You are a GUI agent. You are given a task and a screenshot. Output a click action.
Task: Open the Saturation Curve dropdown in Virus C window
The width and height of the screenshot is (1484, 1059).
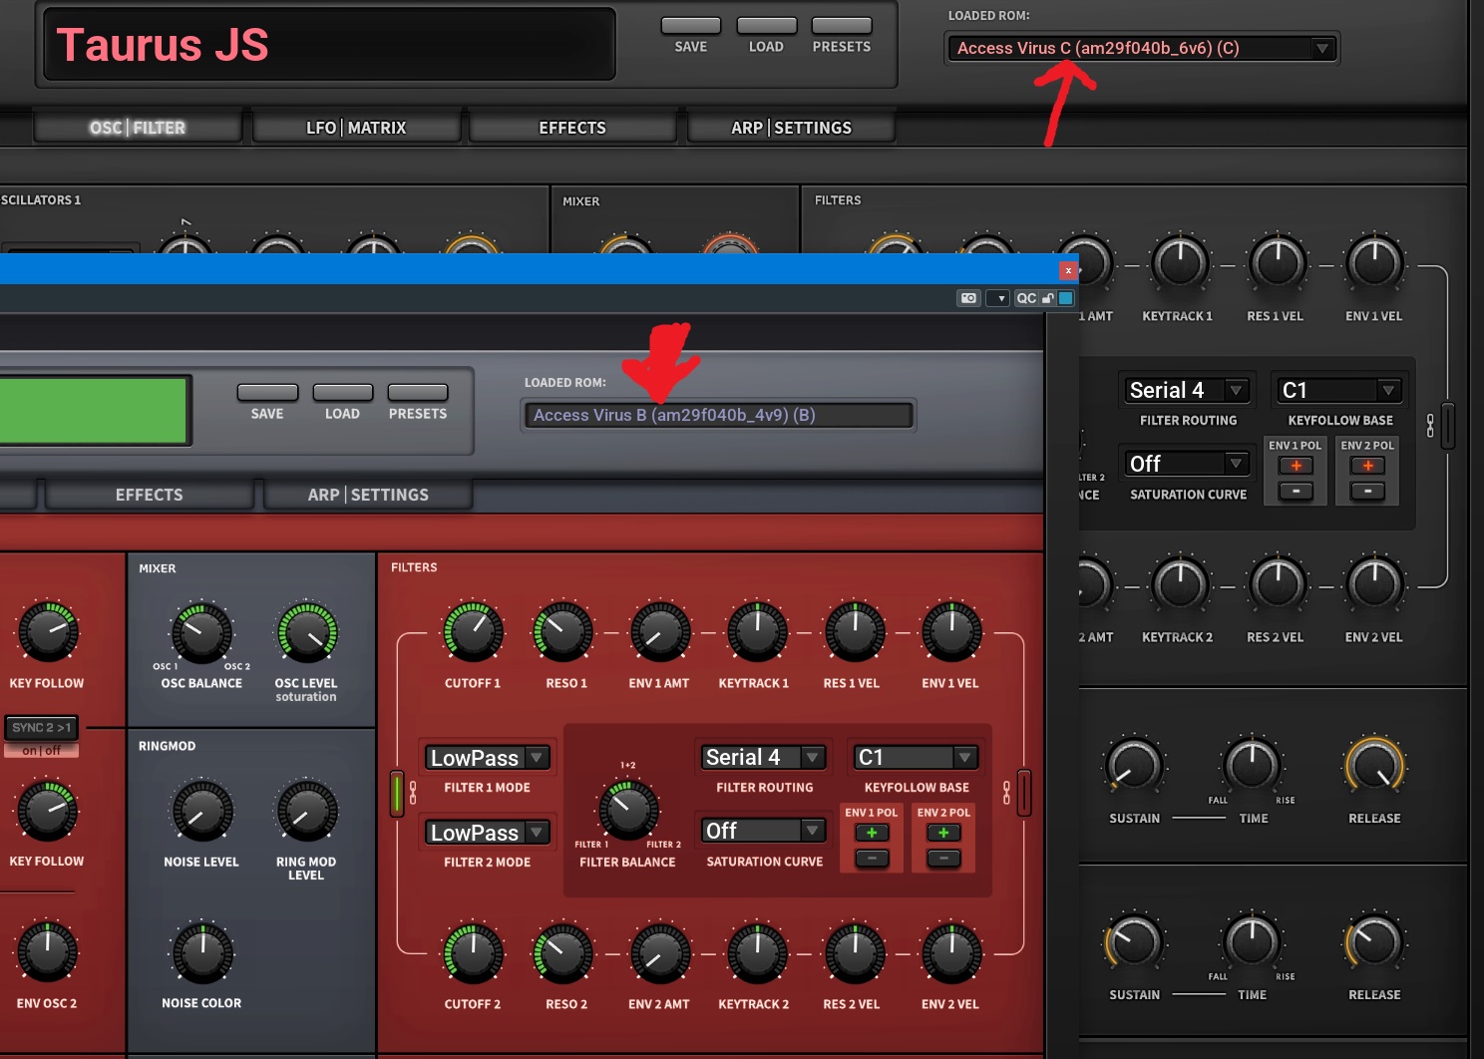[1188, 464]
